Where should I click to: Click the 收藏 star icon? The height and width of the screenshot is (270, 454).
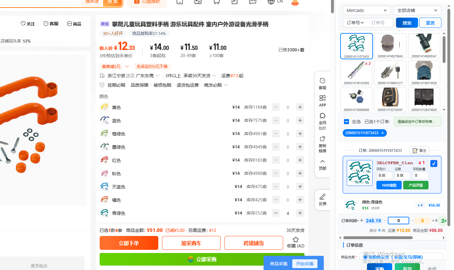point(295,239)
